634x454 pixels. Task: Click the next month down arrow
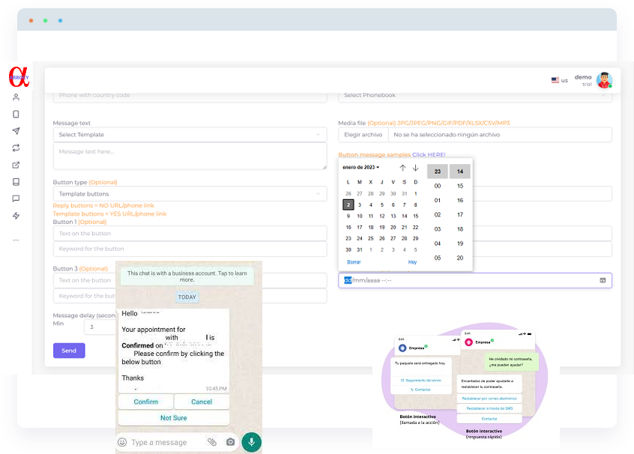(415, 168)
